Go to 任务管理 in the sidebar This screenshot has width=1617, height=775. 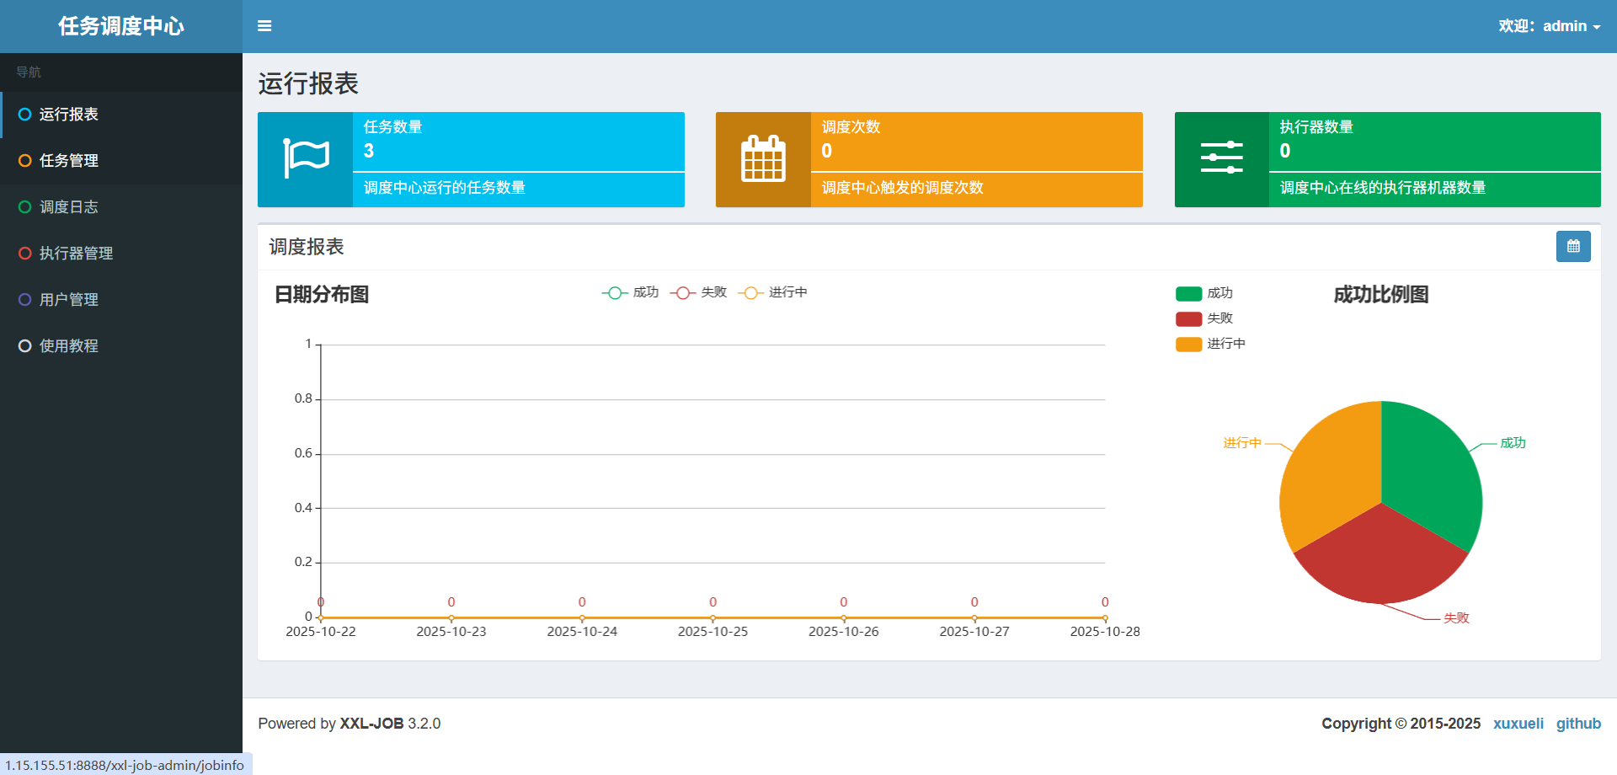(x=121, y=161)
